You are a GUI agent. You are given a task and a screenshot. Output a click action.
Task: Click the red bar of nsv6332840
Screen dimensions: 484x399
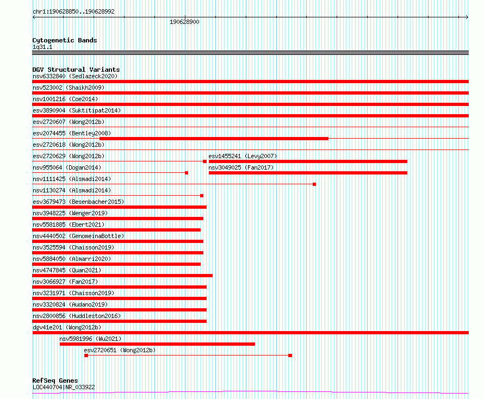pyautogui.click(x=250, y=82)
